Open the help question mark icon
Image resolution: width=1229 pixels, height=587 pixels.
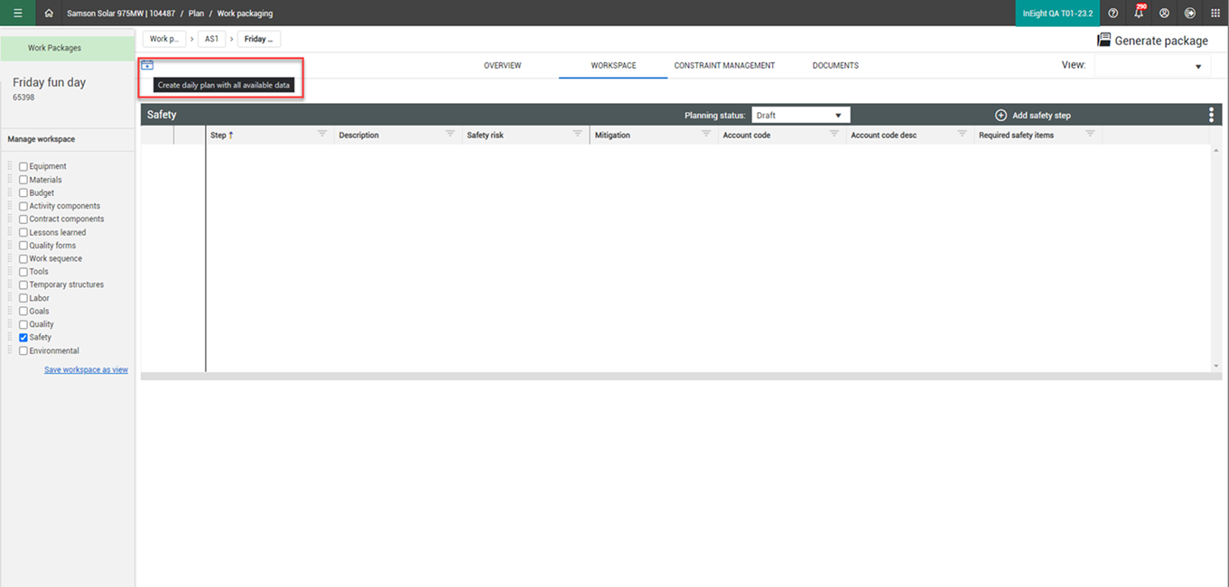pos(1113,14)
